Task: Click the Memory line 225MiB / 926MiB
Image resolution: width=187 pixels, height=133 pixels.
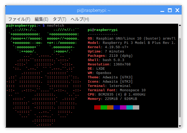Action: pos(112,99)
